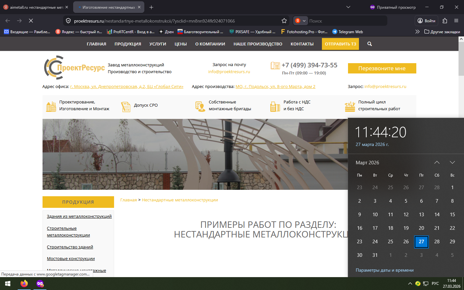The width and height of the screenshot is (464, 290).
Task: Open a new browser tab
Action: tap(151, 7)
